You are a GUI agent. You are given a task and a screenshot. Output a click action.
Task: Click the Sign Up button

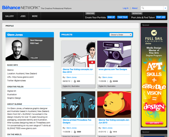click(111, 17)
